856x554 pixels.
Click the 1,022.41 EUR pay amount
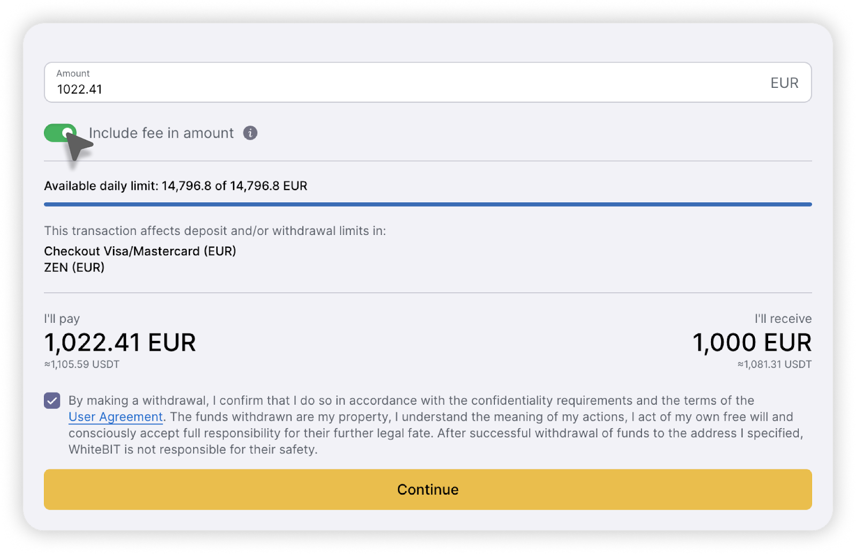click(120, 343)
